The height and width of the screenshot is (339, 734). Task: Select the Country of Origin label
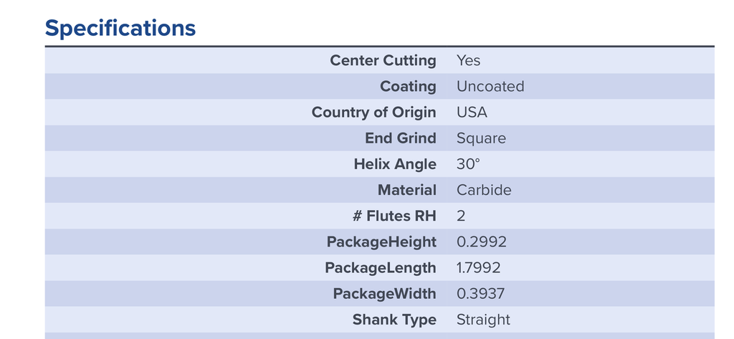point(374,113)
